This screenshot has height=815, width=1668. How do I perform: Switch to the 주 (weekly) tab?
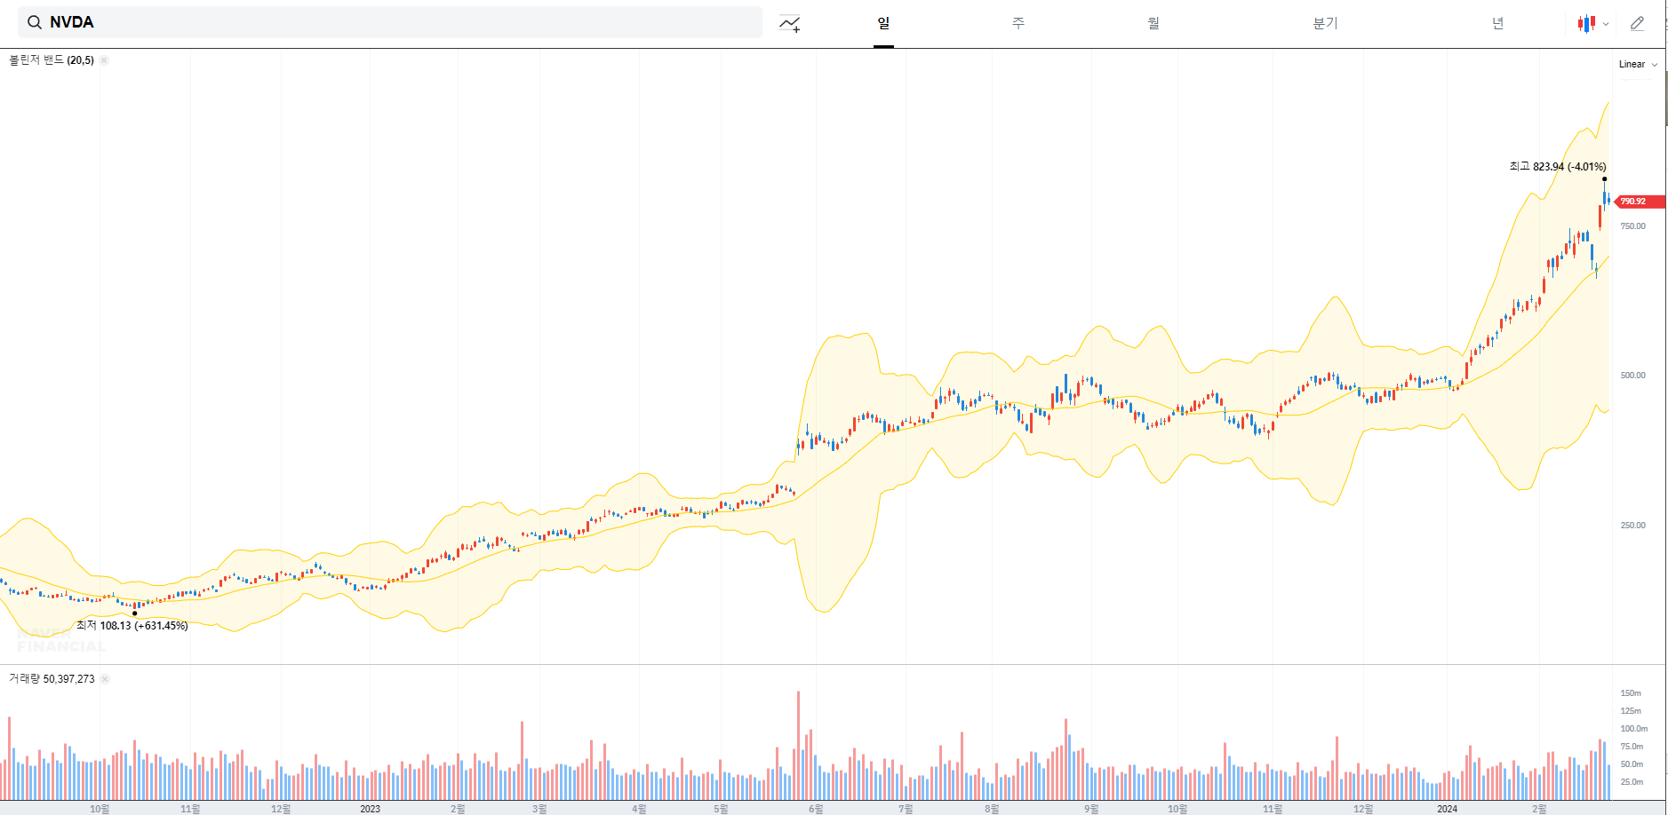[x=1018, y=23]
